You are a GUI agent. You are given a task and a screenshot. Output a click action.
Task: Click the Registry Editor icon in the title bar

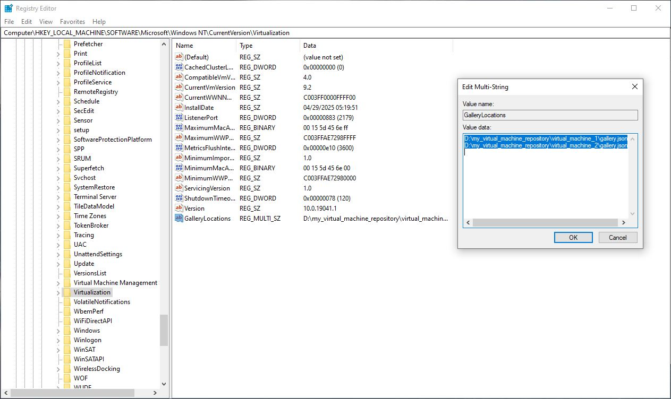[7, 8]
